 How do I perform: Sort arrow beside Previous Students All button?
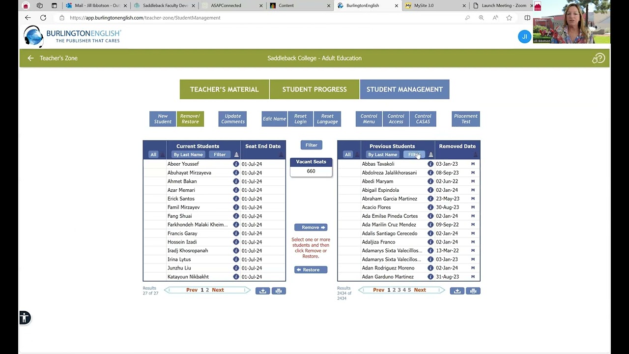[357, 155]
